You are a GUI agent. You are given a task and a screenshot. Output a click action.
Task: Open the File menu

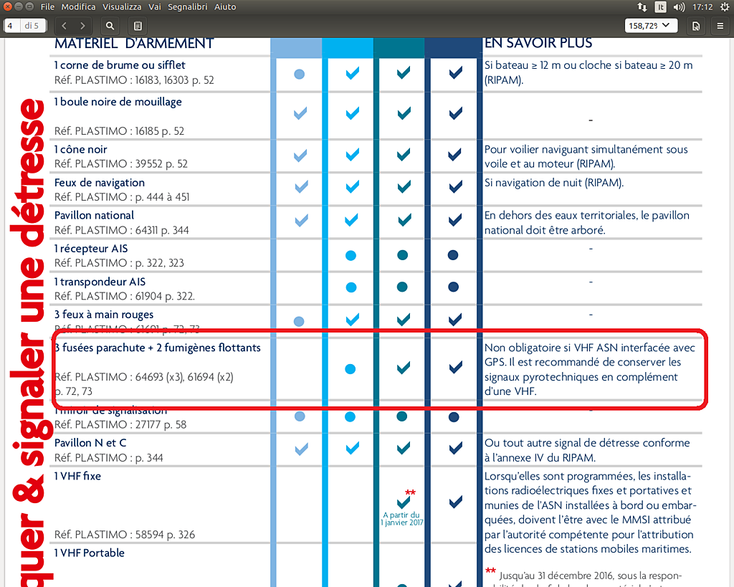coord(47,7)
